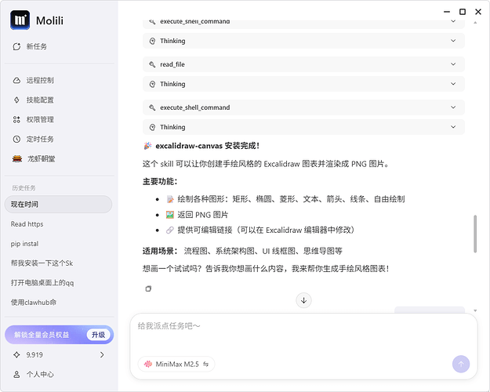Expand the lower execute_shell_command chevron
The width and height of the screenshot is (490, 392).
pos(453,107)
